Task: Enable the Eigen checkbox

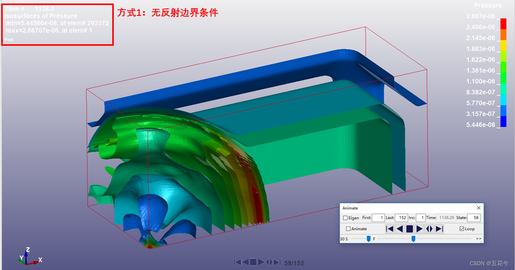Action: click(345, 218)
